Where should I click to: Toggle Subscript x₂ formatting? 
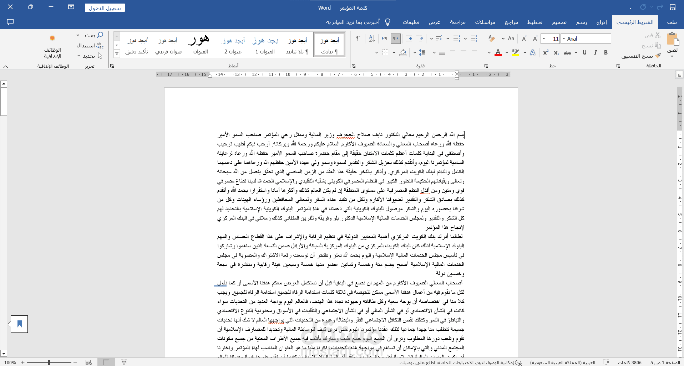click(557, 53)
